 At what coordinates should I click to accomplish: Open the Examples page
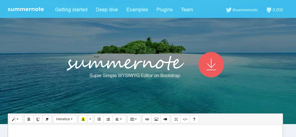pos(137,10)
